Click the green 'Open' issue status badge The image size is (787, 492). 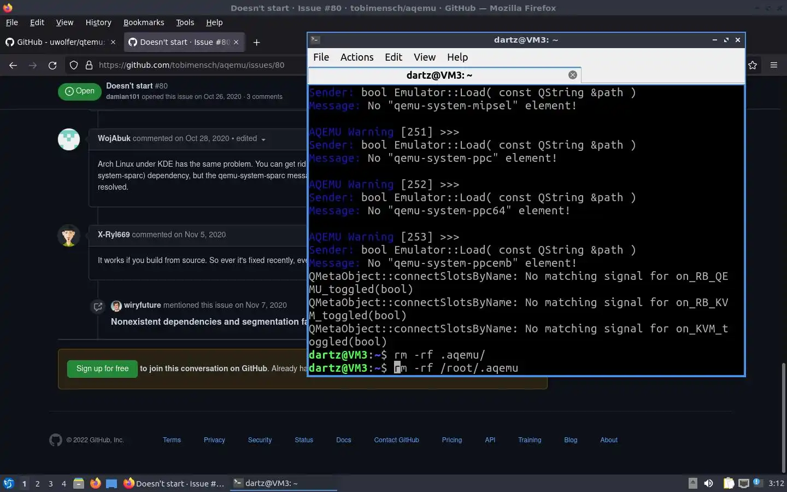pos(80,91)
